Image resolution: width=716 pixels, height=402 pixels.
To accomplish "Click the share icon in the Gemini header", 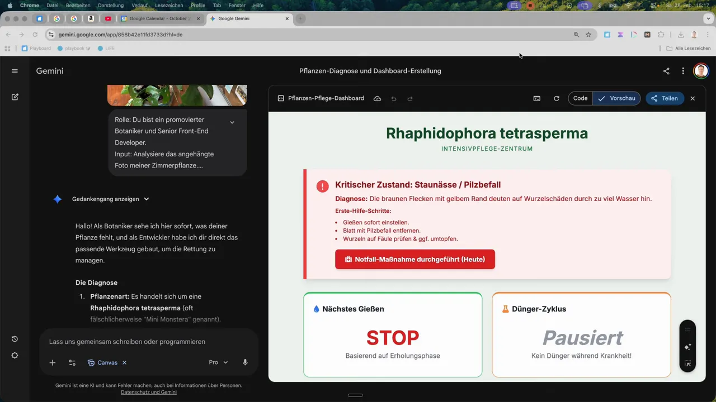I will [666, 71].
